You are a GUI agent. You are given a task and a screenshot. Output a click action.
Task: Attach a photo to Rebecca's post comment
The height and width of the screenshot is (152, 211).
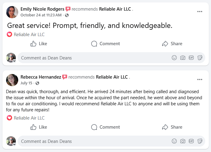point(183,141)
